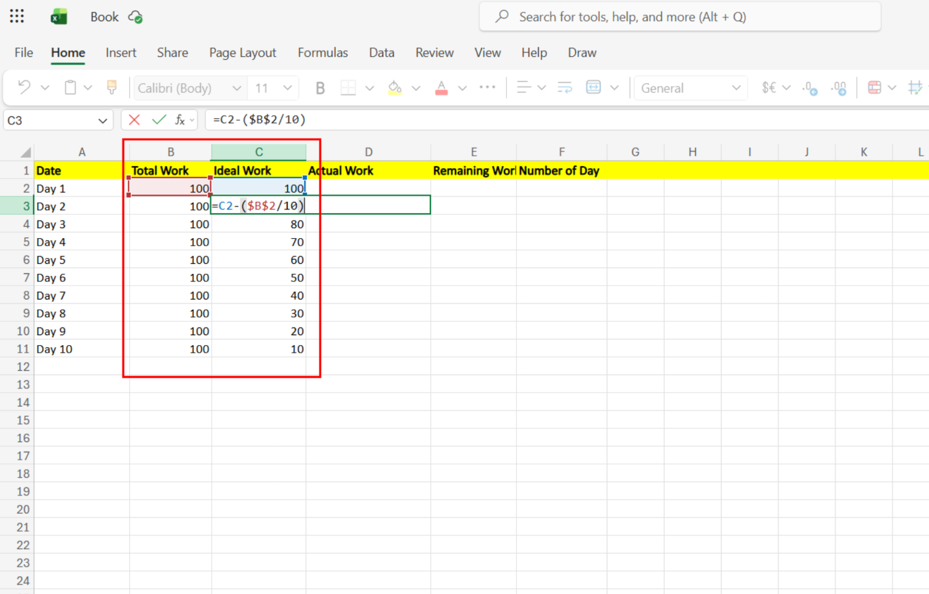
Task: Open the Name Box dropdown arrow
Action: coord(103,121)
